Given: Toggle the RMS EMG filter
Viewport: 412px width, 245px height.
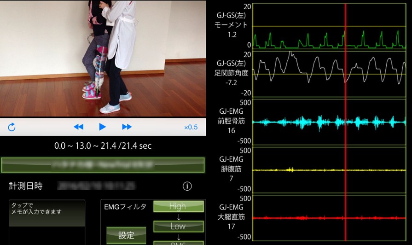Looking at the screenshot, I should point(178,242).
